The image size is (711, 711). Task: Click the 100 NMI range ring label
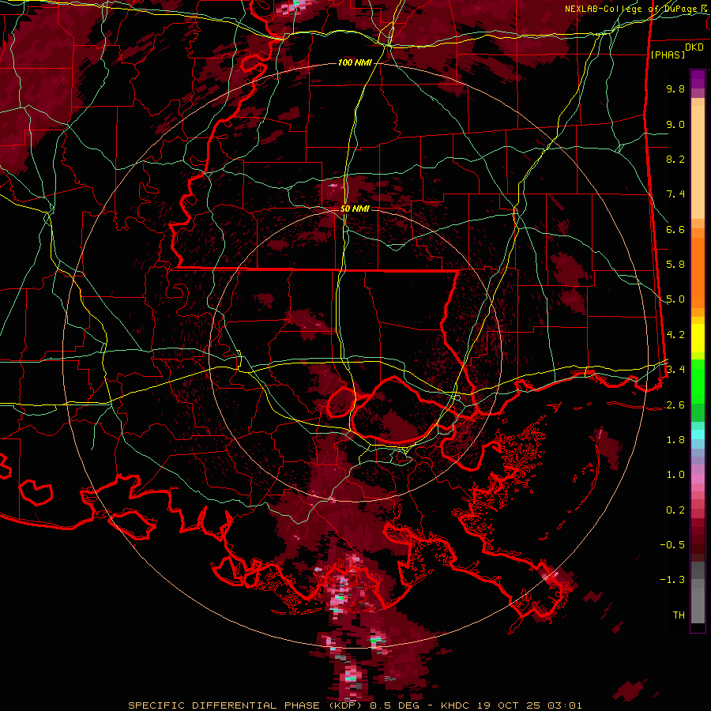point(355,62)
